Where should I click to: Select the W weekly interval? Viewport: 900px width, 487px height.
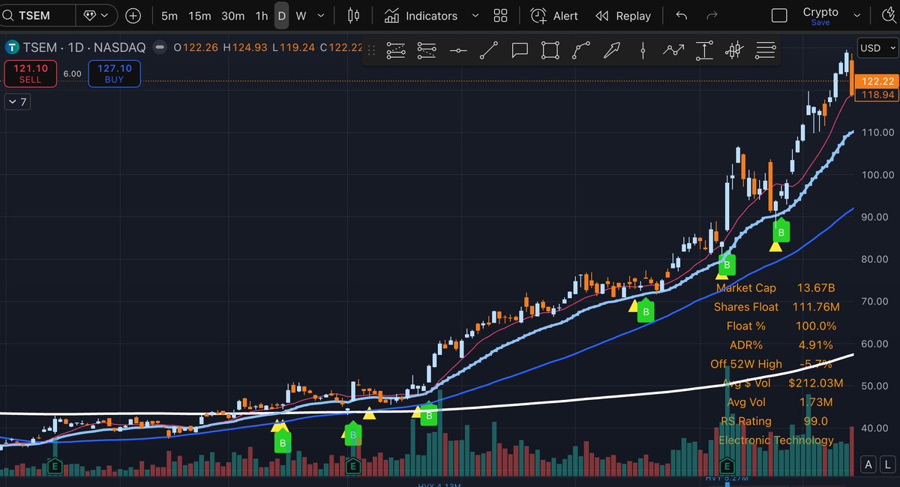(301, 16)
